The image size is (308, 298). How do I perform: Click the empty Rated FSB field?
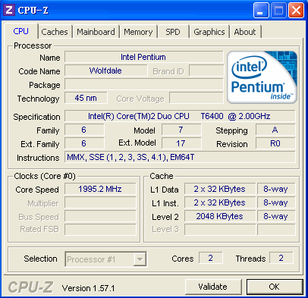100,230
